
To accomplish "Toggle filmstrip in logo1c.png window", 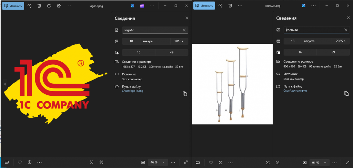I will [7, 162].
